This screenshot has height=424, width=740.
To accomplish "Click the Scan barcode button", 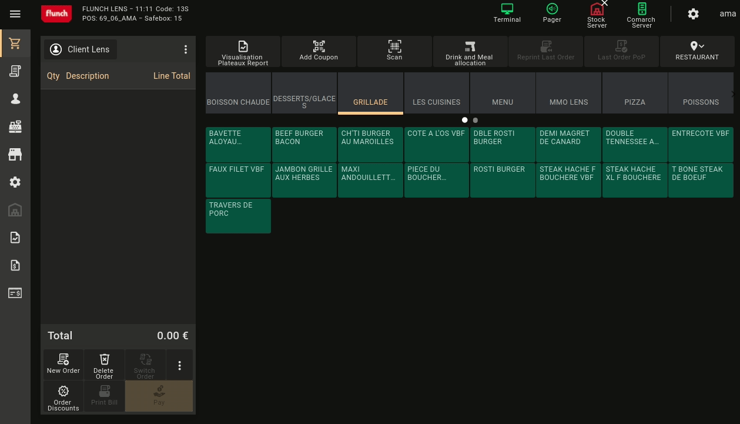I will click(x=394, y=51).
